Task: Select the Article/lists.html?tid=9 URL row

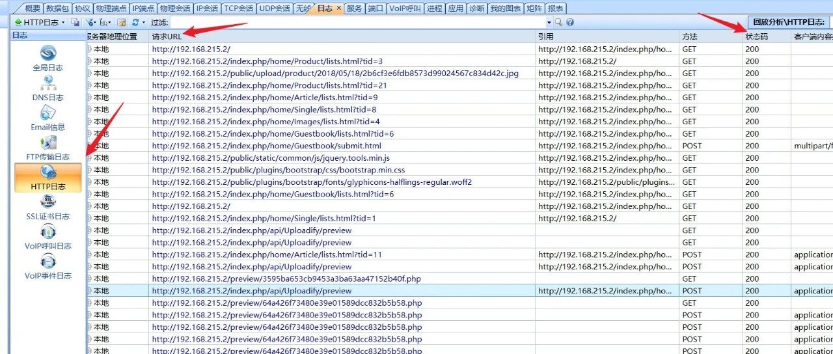Action: click(265, 97)
